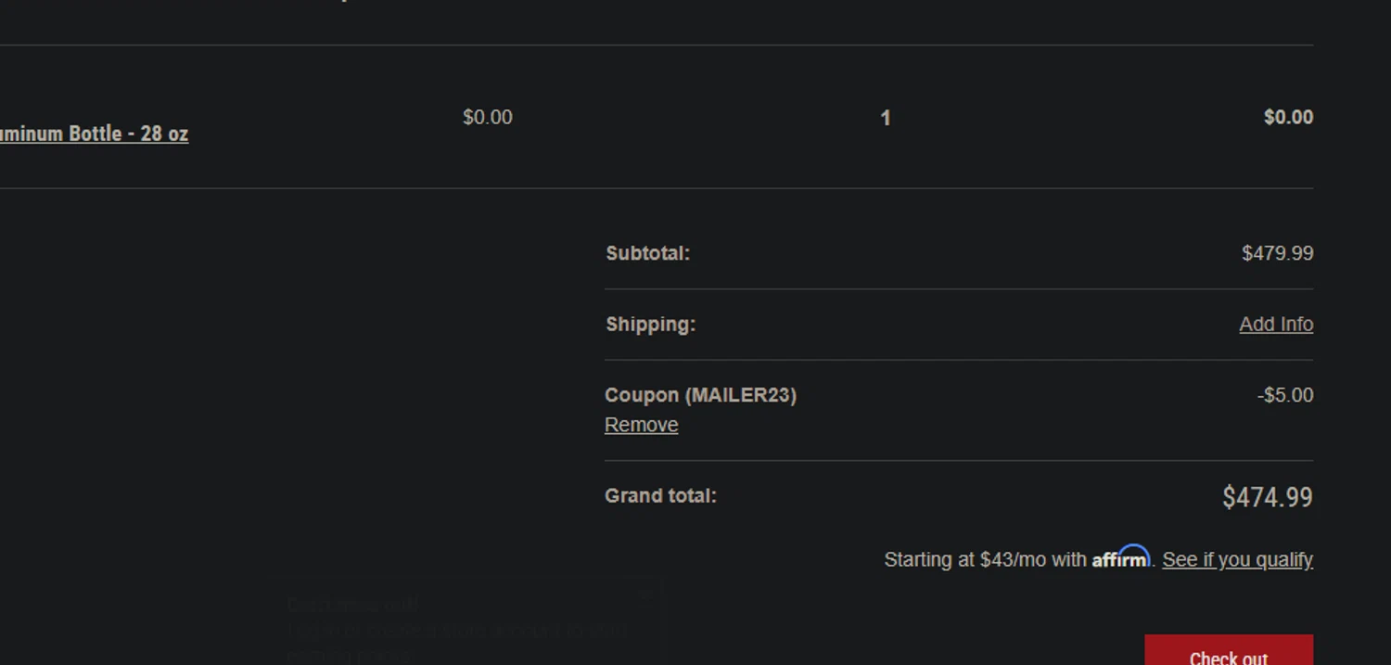Click the faded login or create account message
Viewport: 1391px width, 665px height.
pos(457,642)
